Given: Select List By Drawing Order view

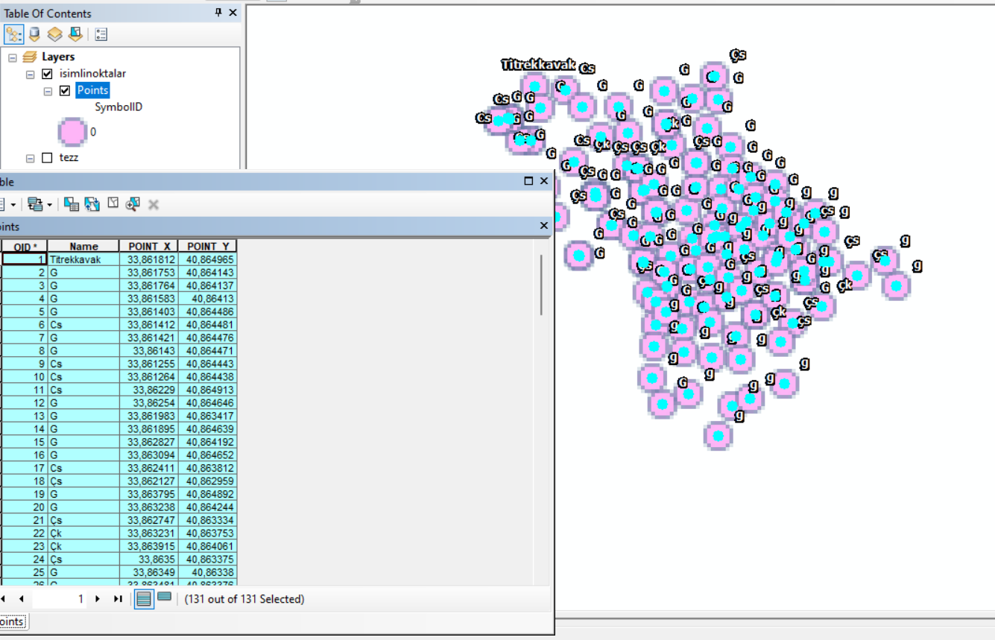Looking at the screenshot, I should coord(13,34).
